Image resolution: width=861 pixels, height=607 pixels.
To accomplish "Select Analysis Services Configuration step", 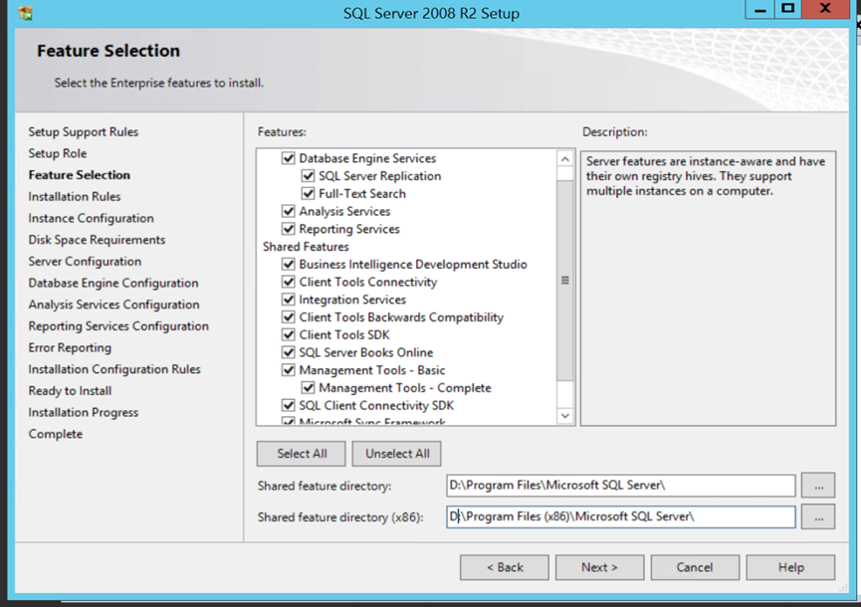I will click(114, 304).
